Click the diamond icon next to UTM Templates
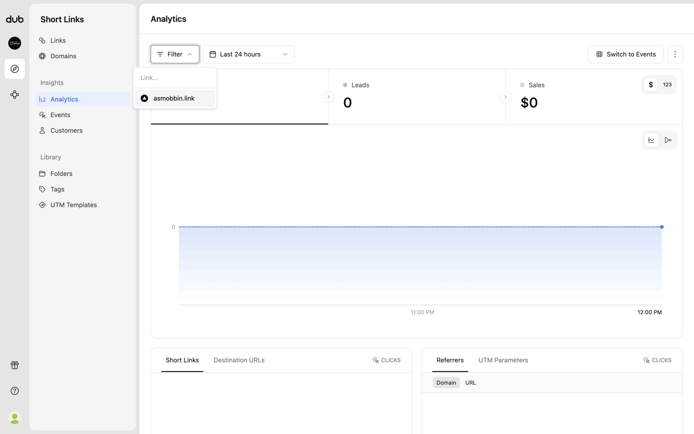The width and height of the screenshot is (694, 434). [42, 205]
